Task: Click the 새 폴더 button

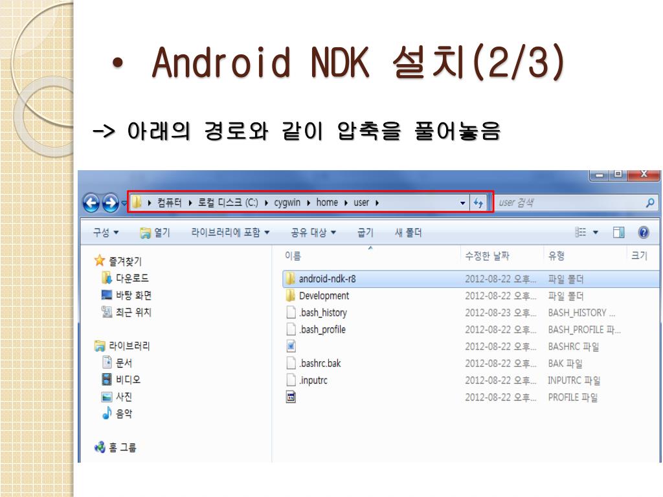Action: [408, 232]
